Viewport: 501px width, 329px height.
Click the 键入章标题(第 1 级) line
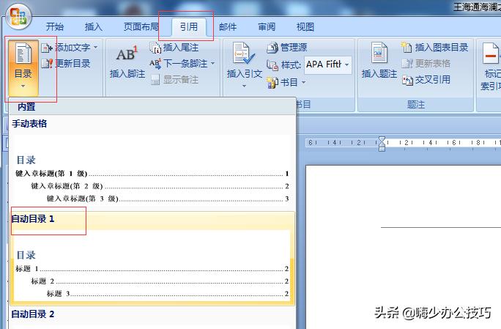pos(152,174)
